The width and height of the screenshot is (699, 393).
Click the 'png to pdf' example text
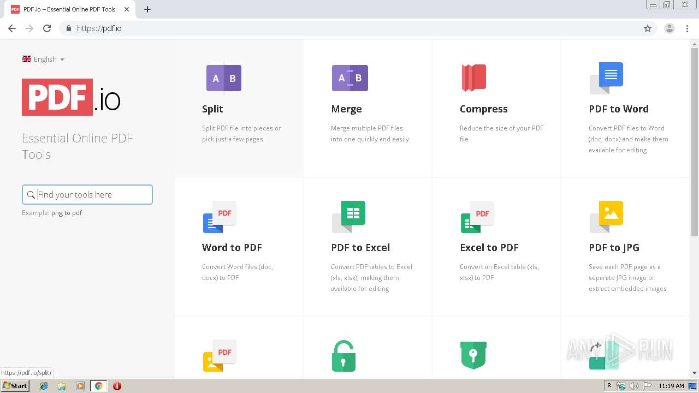[x=67, y=213]
